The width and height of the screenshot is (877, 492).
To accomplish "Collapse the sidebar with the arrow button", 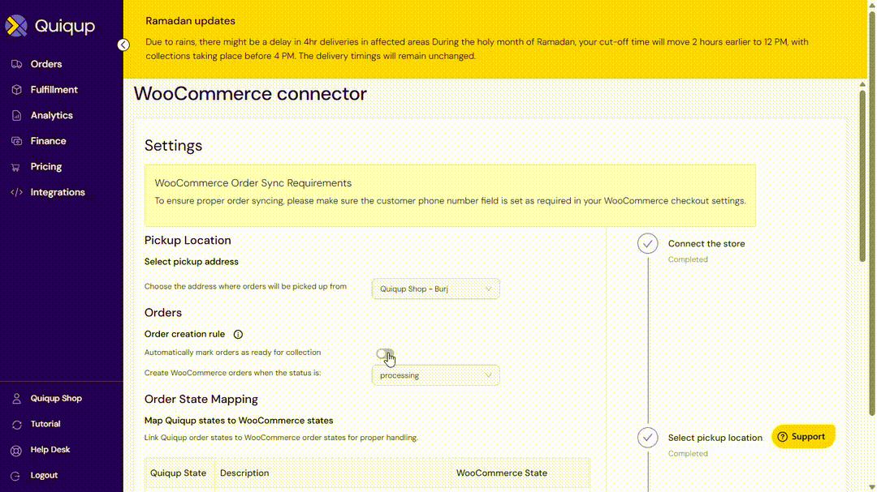I will pos(123,45).
